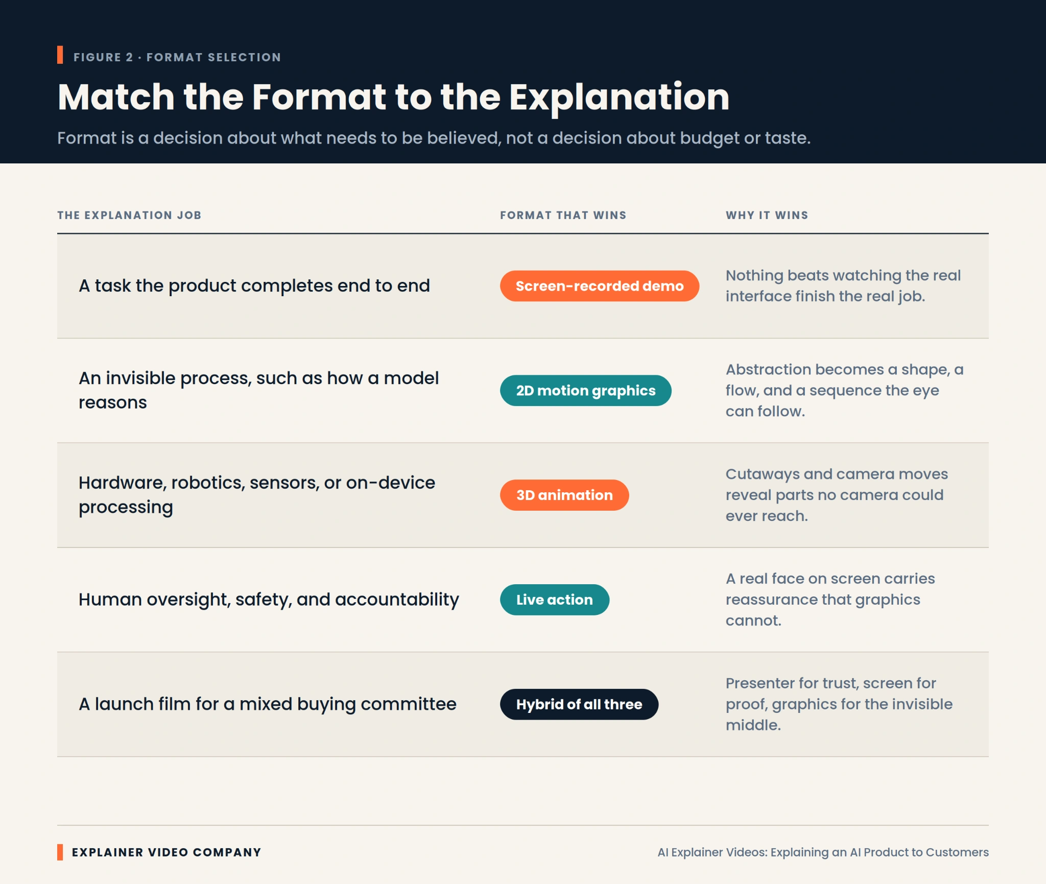
Task: Click the orange bar beside Explainer Video Company
Action: [x=60, y=852]
